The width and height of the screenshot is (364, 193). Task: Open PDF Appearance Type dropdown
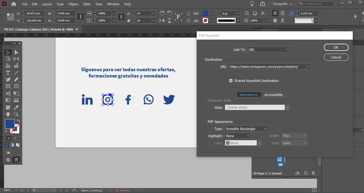click(246, 129)
